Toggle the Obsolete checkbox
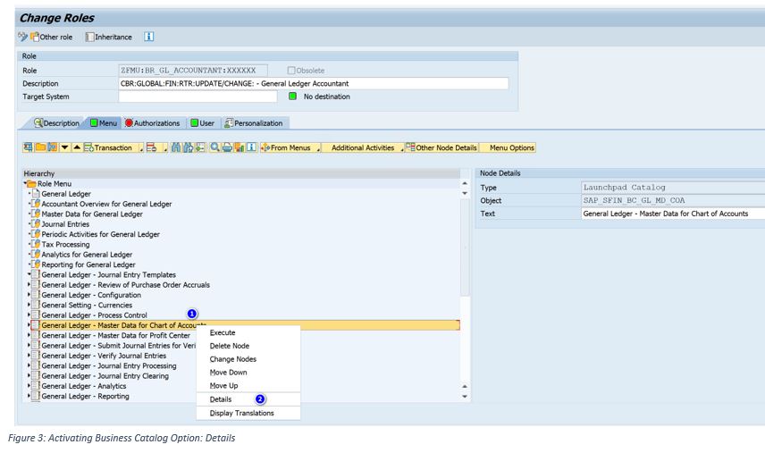765x453 pixels. coord(291,71)
